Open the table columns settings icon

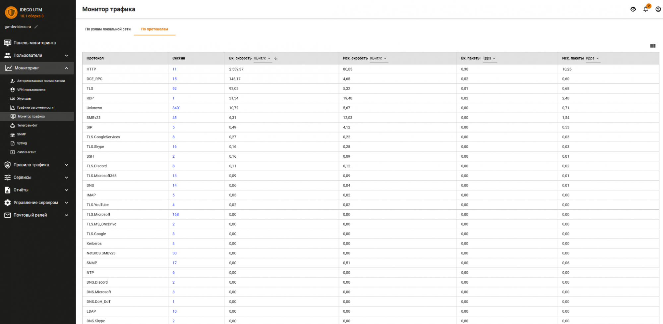click(653, 46)
